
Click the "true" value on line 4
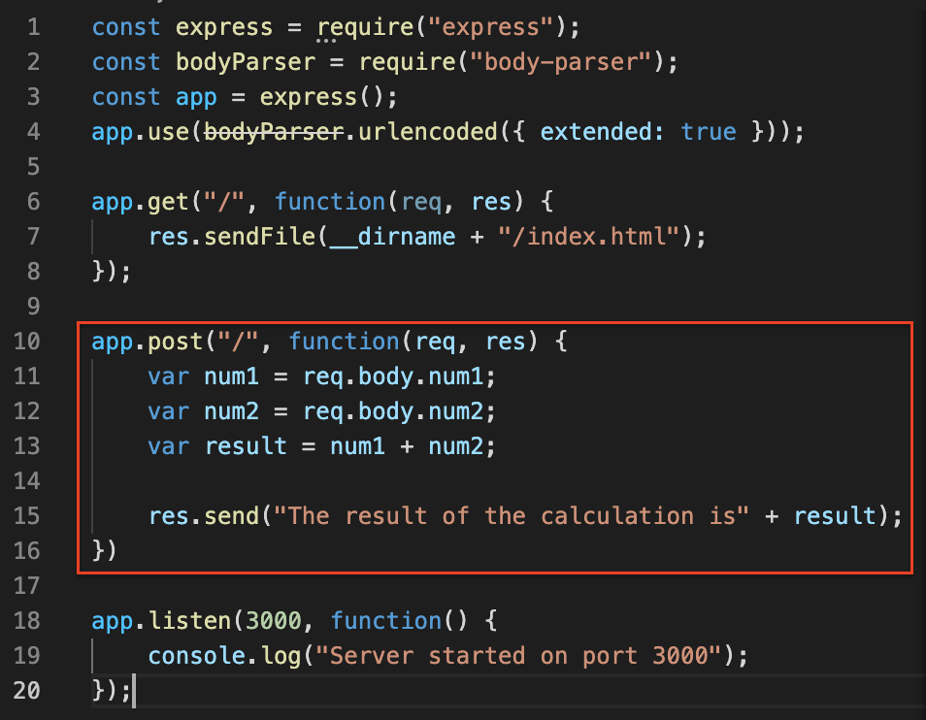pos(708,132)
